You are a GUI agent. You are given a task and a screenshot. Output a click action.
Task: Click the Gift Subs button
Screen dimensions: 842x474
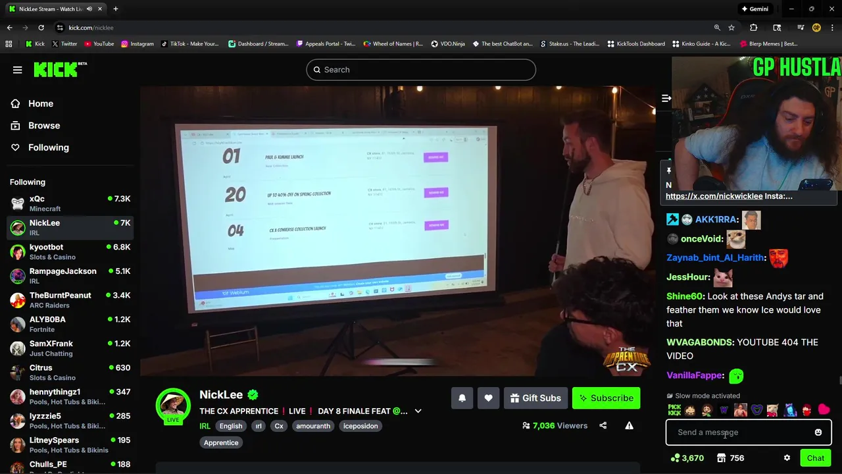535,398
